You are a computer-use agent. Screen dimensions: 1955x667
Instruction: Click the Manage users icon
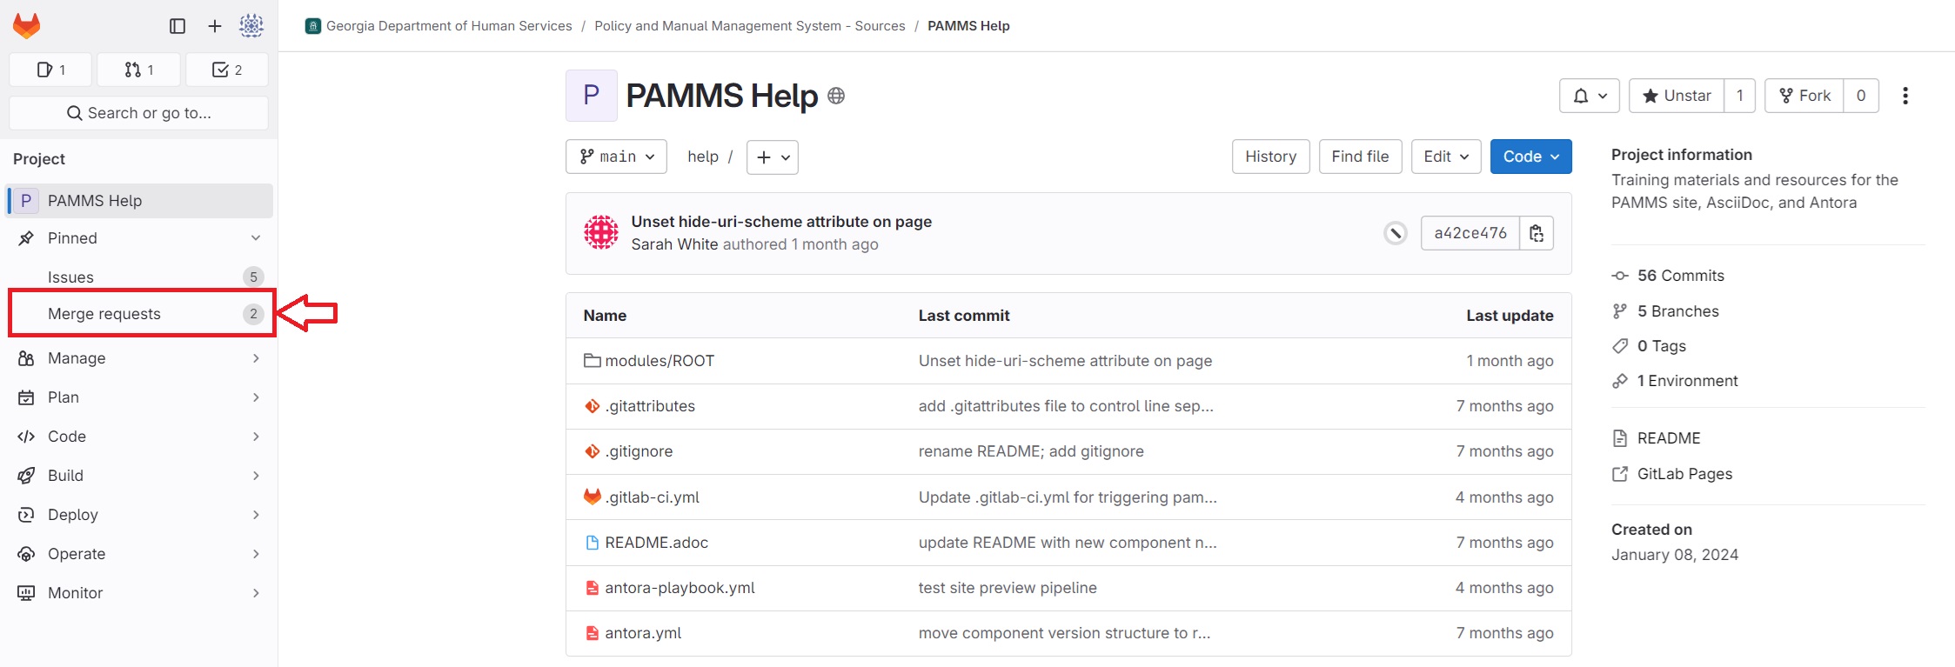tap(26, 358)
